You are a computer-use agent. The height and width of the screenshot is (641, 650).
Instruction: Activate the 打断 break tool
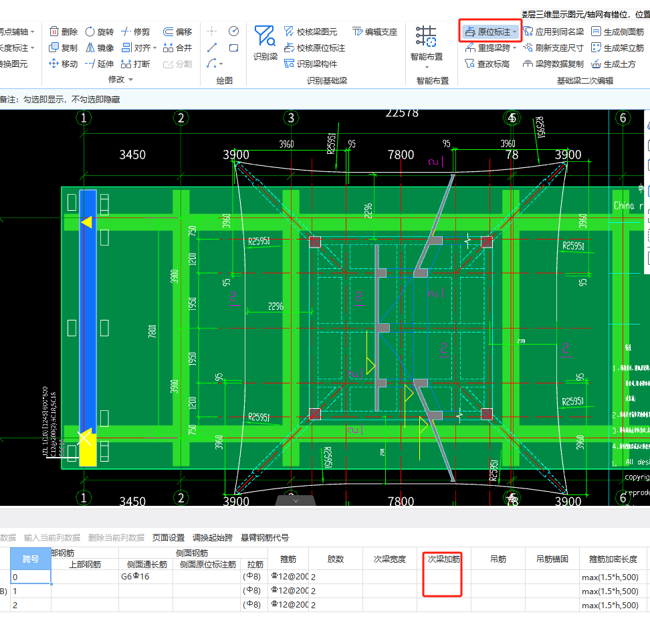136,64
